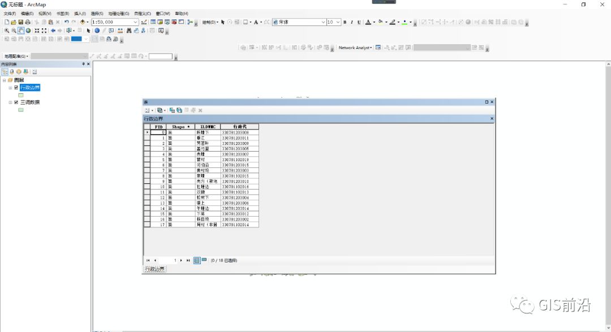Apply bold text formatting
The image size is (611, 332).
coord(345,22)
